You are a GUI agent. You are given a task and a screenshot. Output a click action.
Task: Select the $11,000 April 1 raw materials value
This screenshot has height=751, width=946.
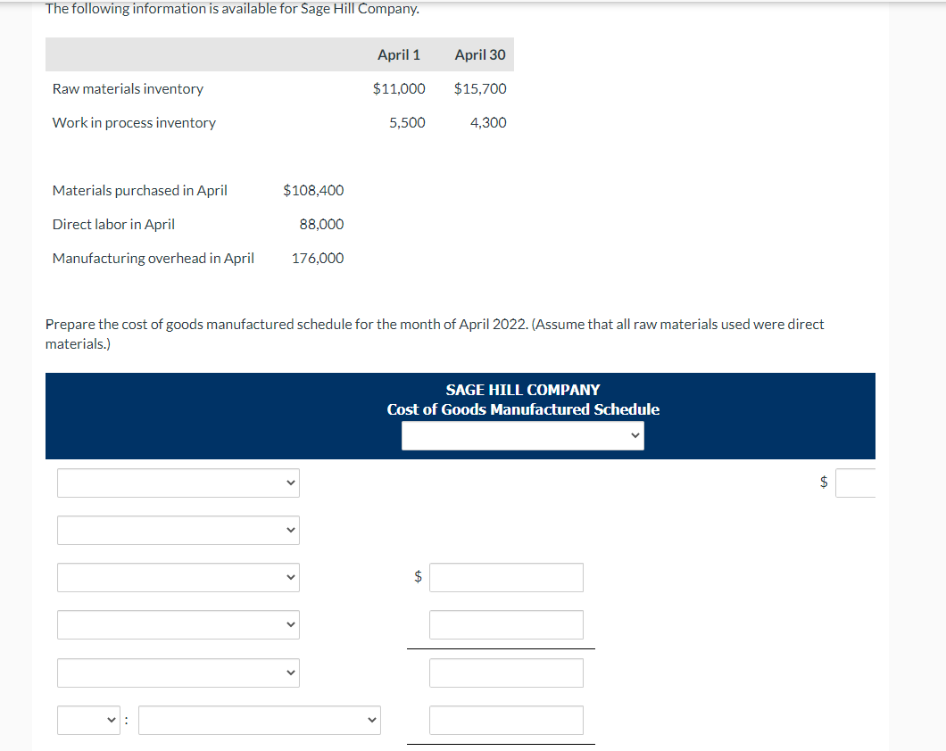(399, 88)
